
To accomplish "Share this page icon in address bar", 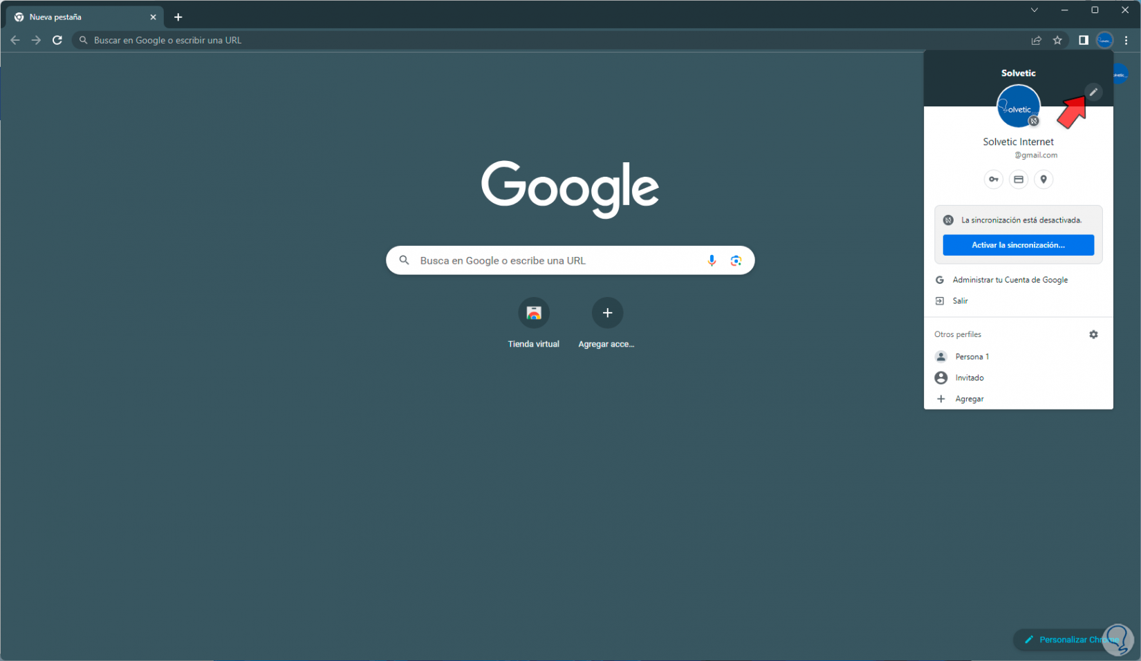I will [1037, 40].
